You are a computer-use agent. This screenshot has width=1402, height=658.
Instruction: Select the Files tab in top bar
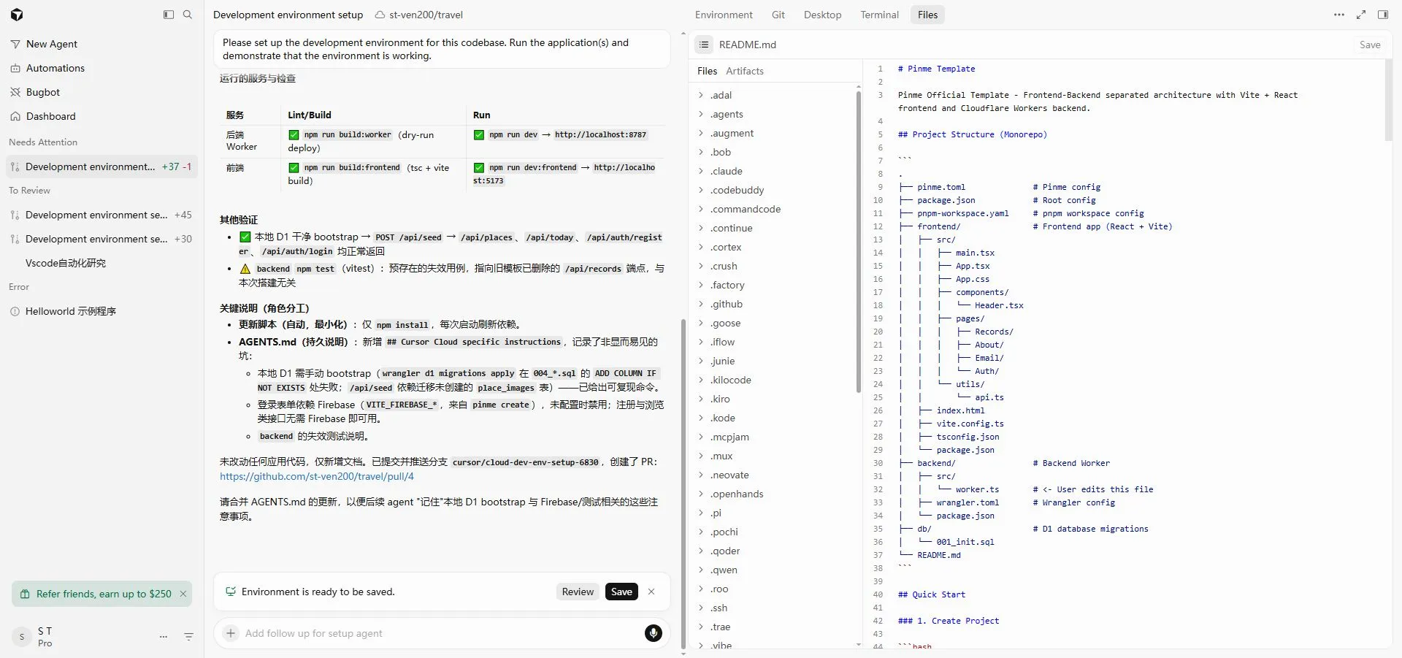(927, 15)
